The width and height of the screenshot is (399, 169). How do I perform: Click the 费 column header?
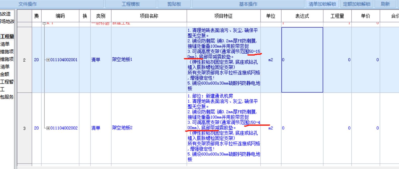pyautogui.click(x=37, y=16)
